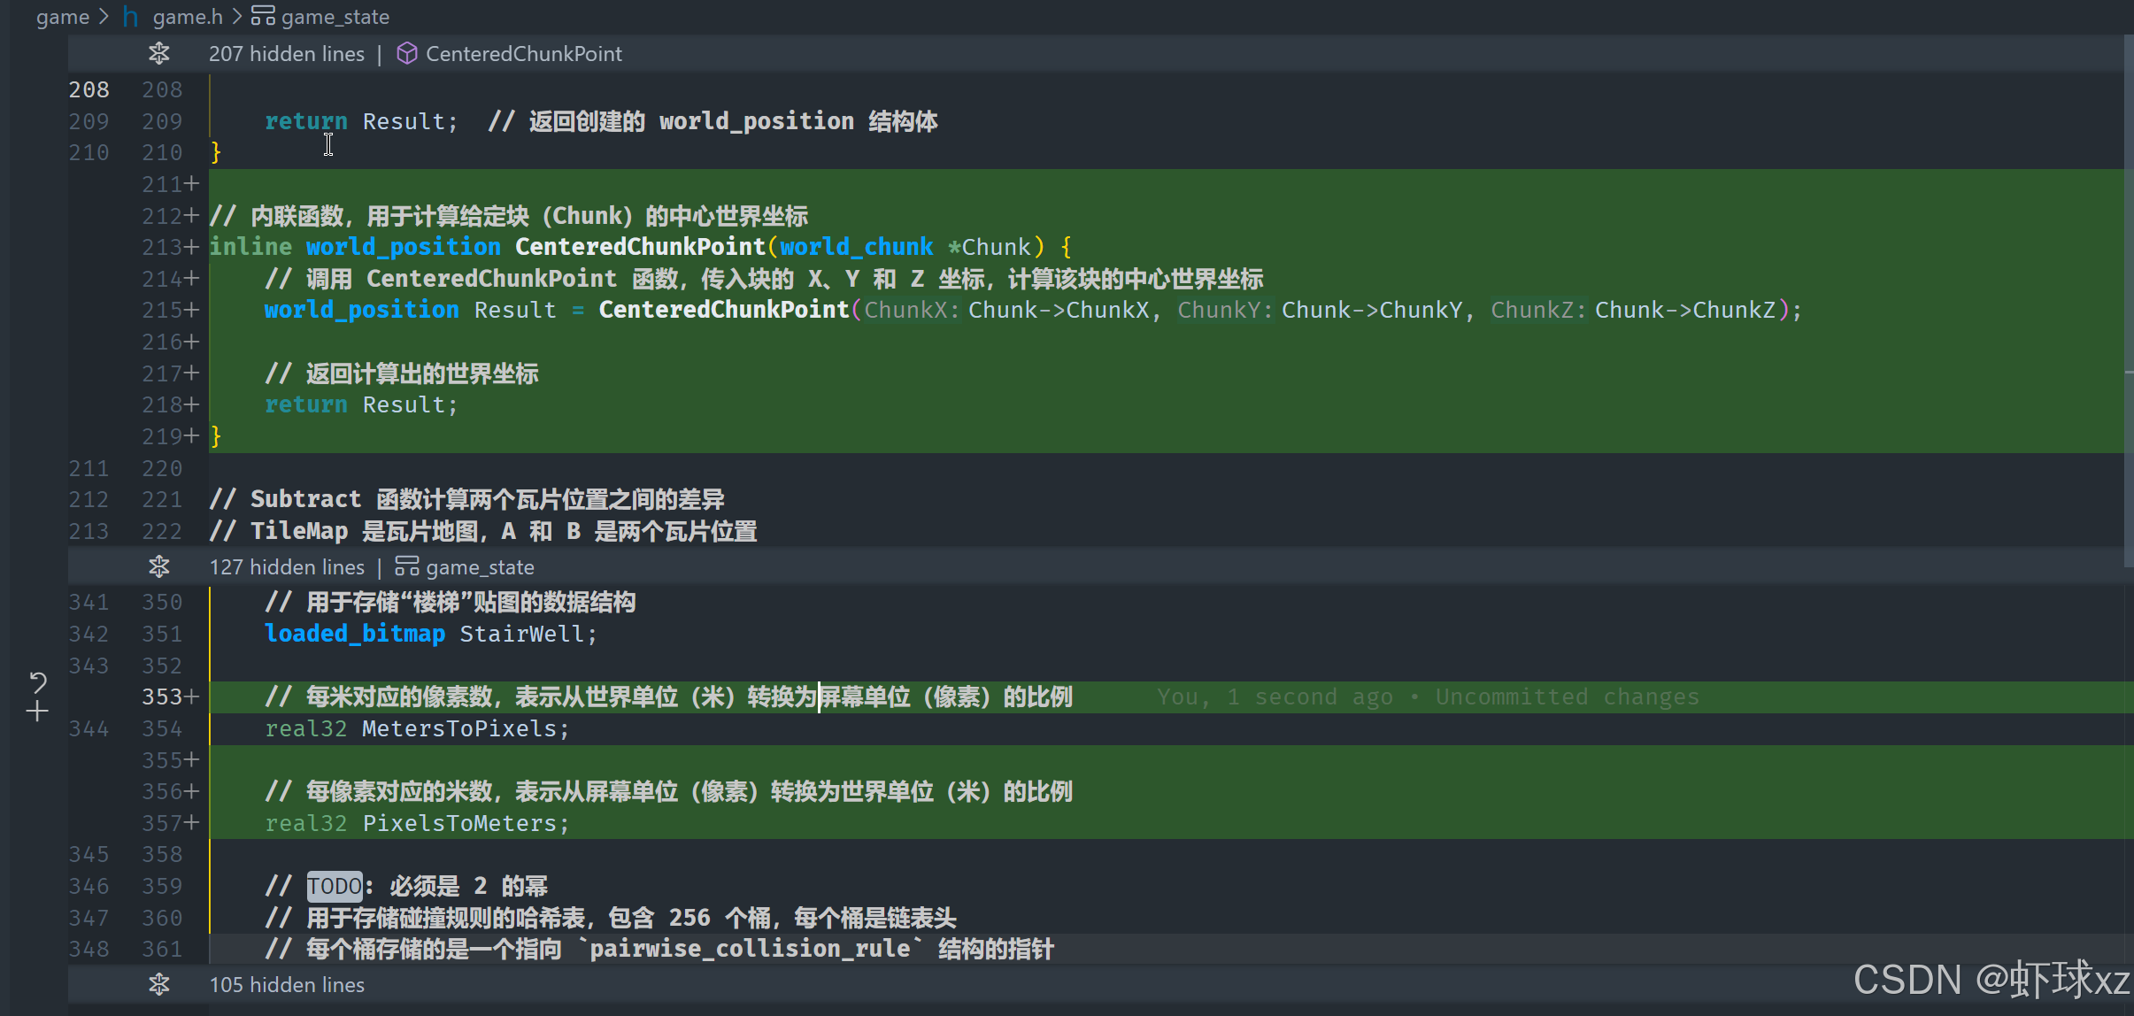Click 'MetersToPixels' variable name
This screenshot has width=2134, height=1016.
(x=459, y=728)
